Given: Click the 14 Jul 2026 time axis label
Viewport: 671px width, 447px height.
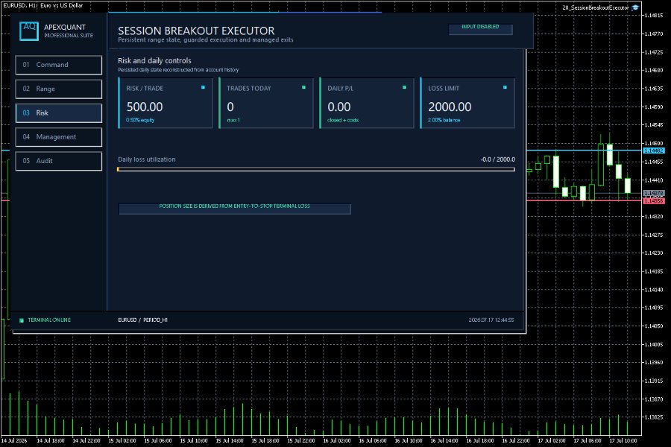Looking at the screenshot, I should coord(13,440).
